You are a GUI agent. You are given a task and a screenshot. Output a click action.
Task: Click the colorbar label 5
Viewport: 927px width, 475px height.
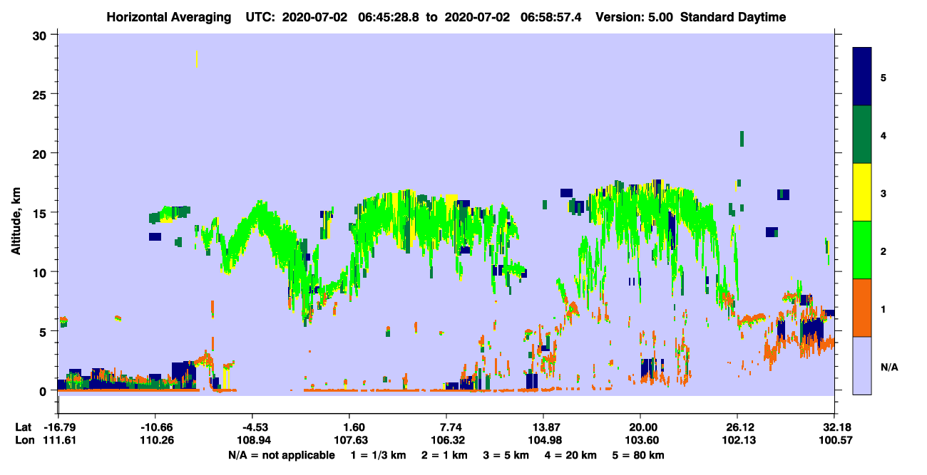(884, 78)
